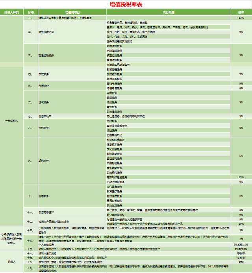Image resolution: width=252 pixels, height=273 pixels.
Task: Select the 增值税项目 column header
Action: pyautogui.click(x=72, y=12)
